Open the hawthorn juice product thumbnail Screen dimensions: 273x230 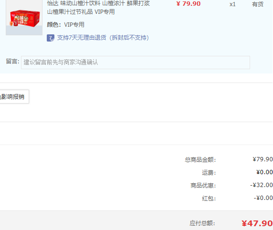(24, 17)
